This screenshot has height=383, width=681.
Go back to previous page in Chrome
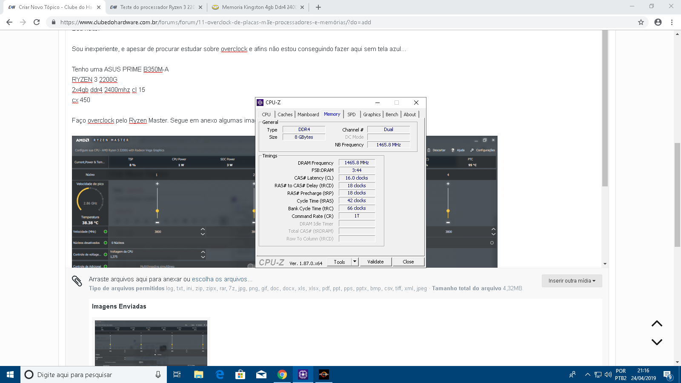coord(9,22)
